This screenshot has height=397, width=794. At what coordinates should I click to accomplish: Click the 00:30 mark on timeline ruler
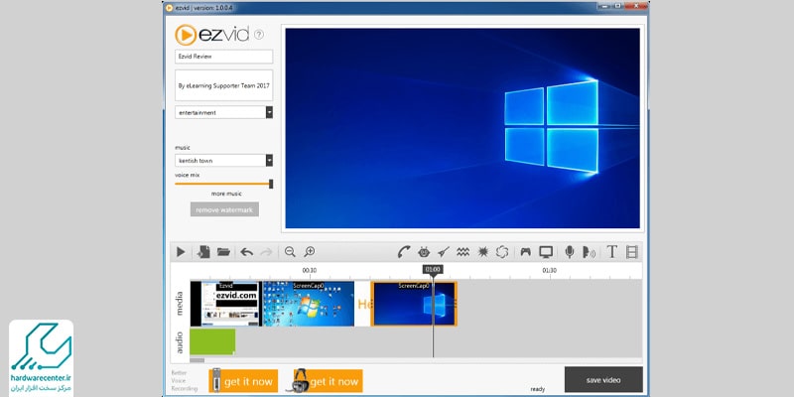(x=310, y=270)
